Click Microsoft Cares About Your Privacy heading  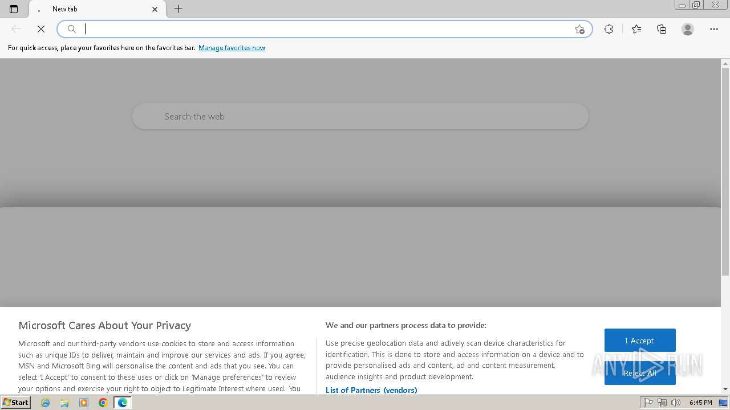104,326
